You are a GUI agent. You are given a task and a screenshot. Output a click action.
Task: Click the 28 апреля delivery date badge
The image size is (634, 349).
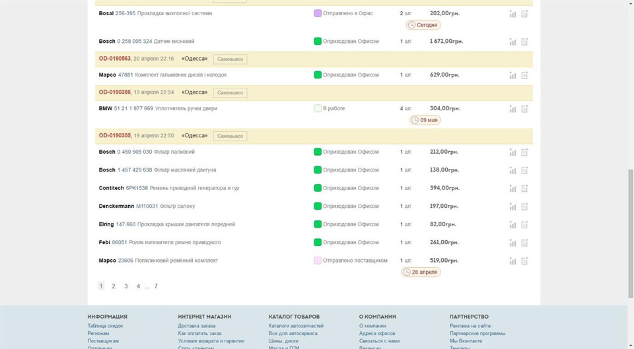click(x=421, y=272)
